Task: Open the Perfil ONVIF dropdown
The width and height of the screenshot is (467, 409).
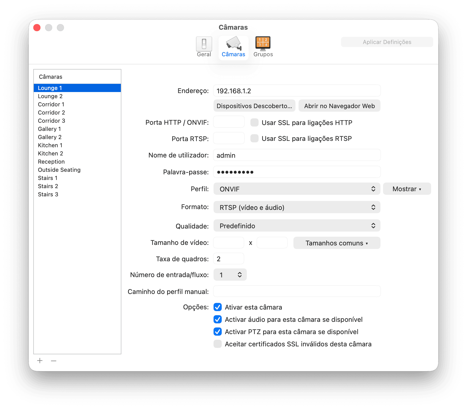Action: tap(297, 189)
